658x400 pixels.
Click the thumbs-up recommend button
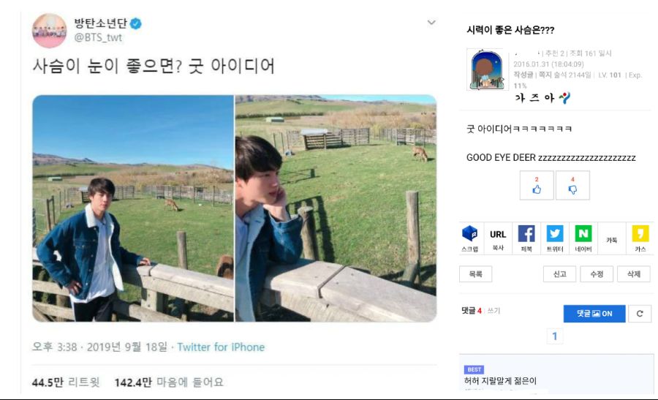tap(537, 185)
